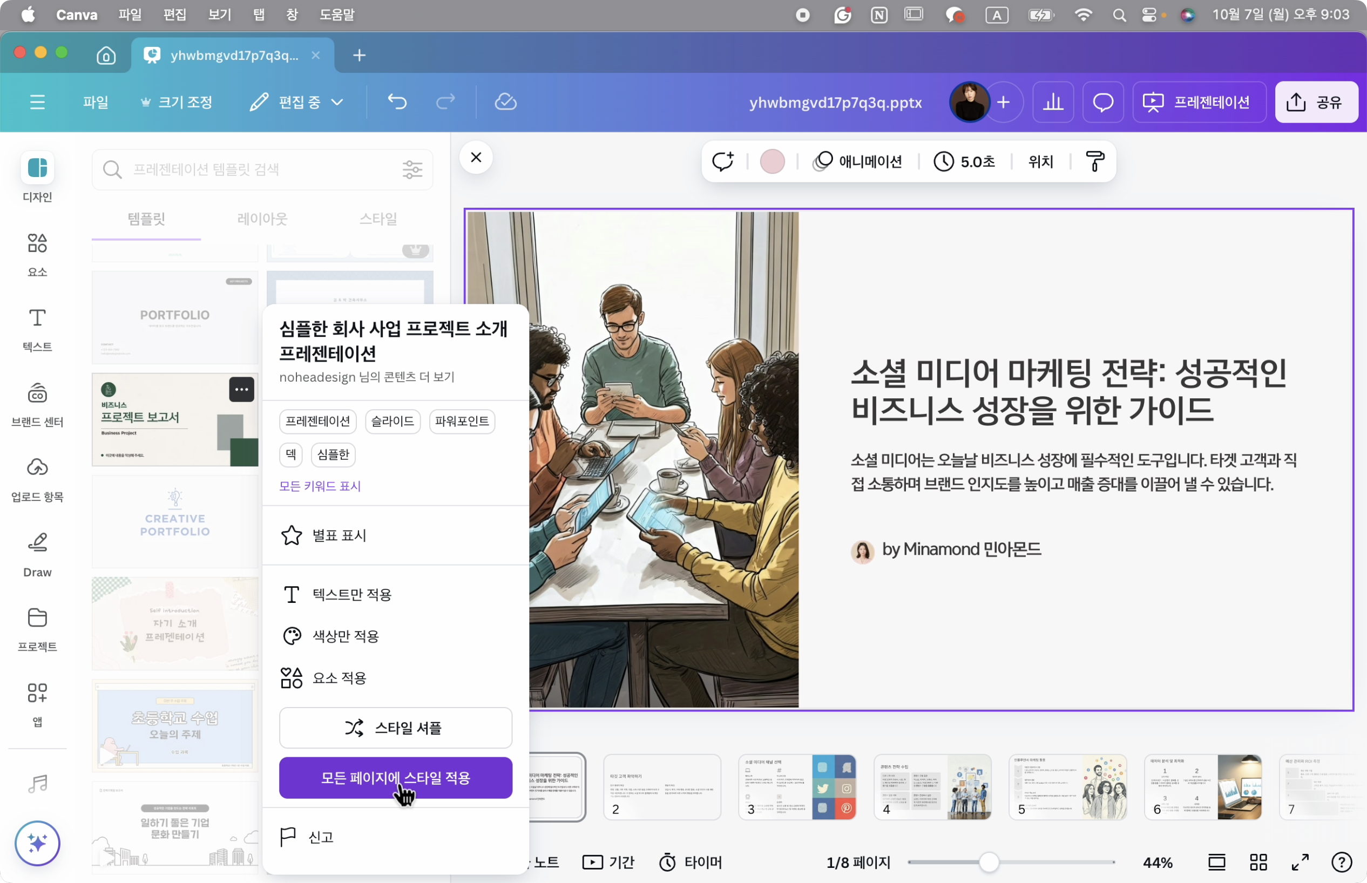
Task: Select 요소 적용 menu option
Action: [396, 678]
